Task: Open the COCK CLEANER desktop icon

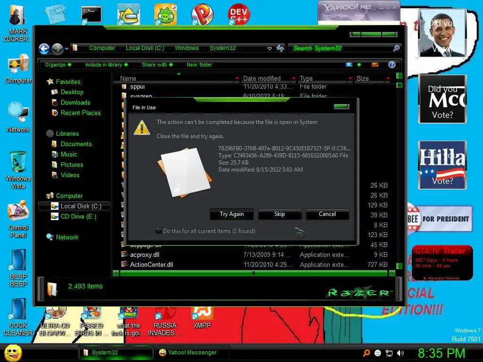Action: point(18,317)
